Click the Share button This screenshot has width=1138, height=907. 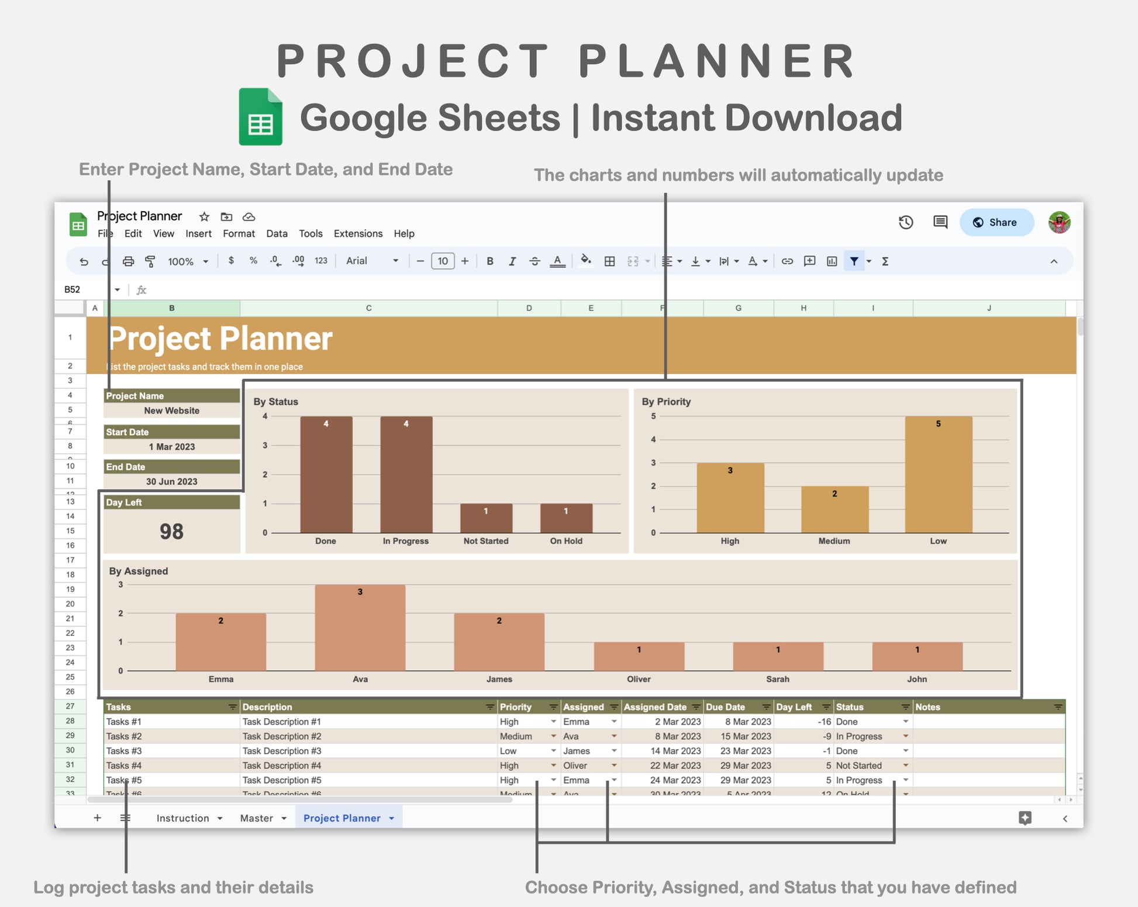click(x=996, y=222)
